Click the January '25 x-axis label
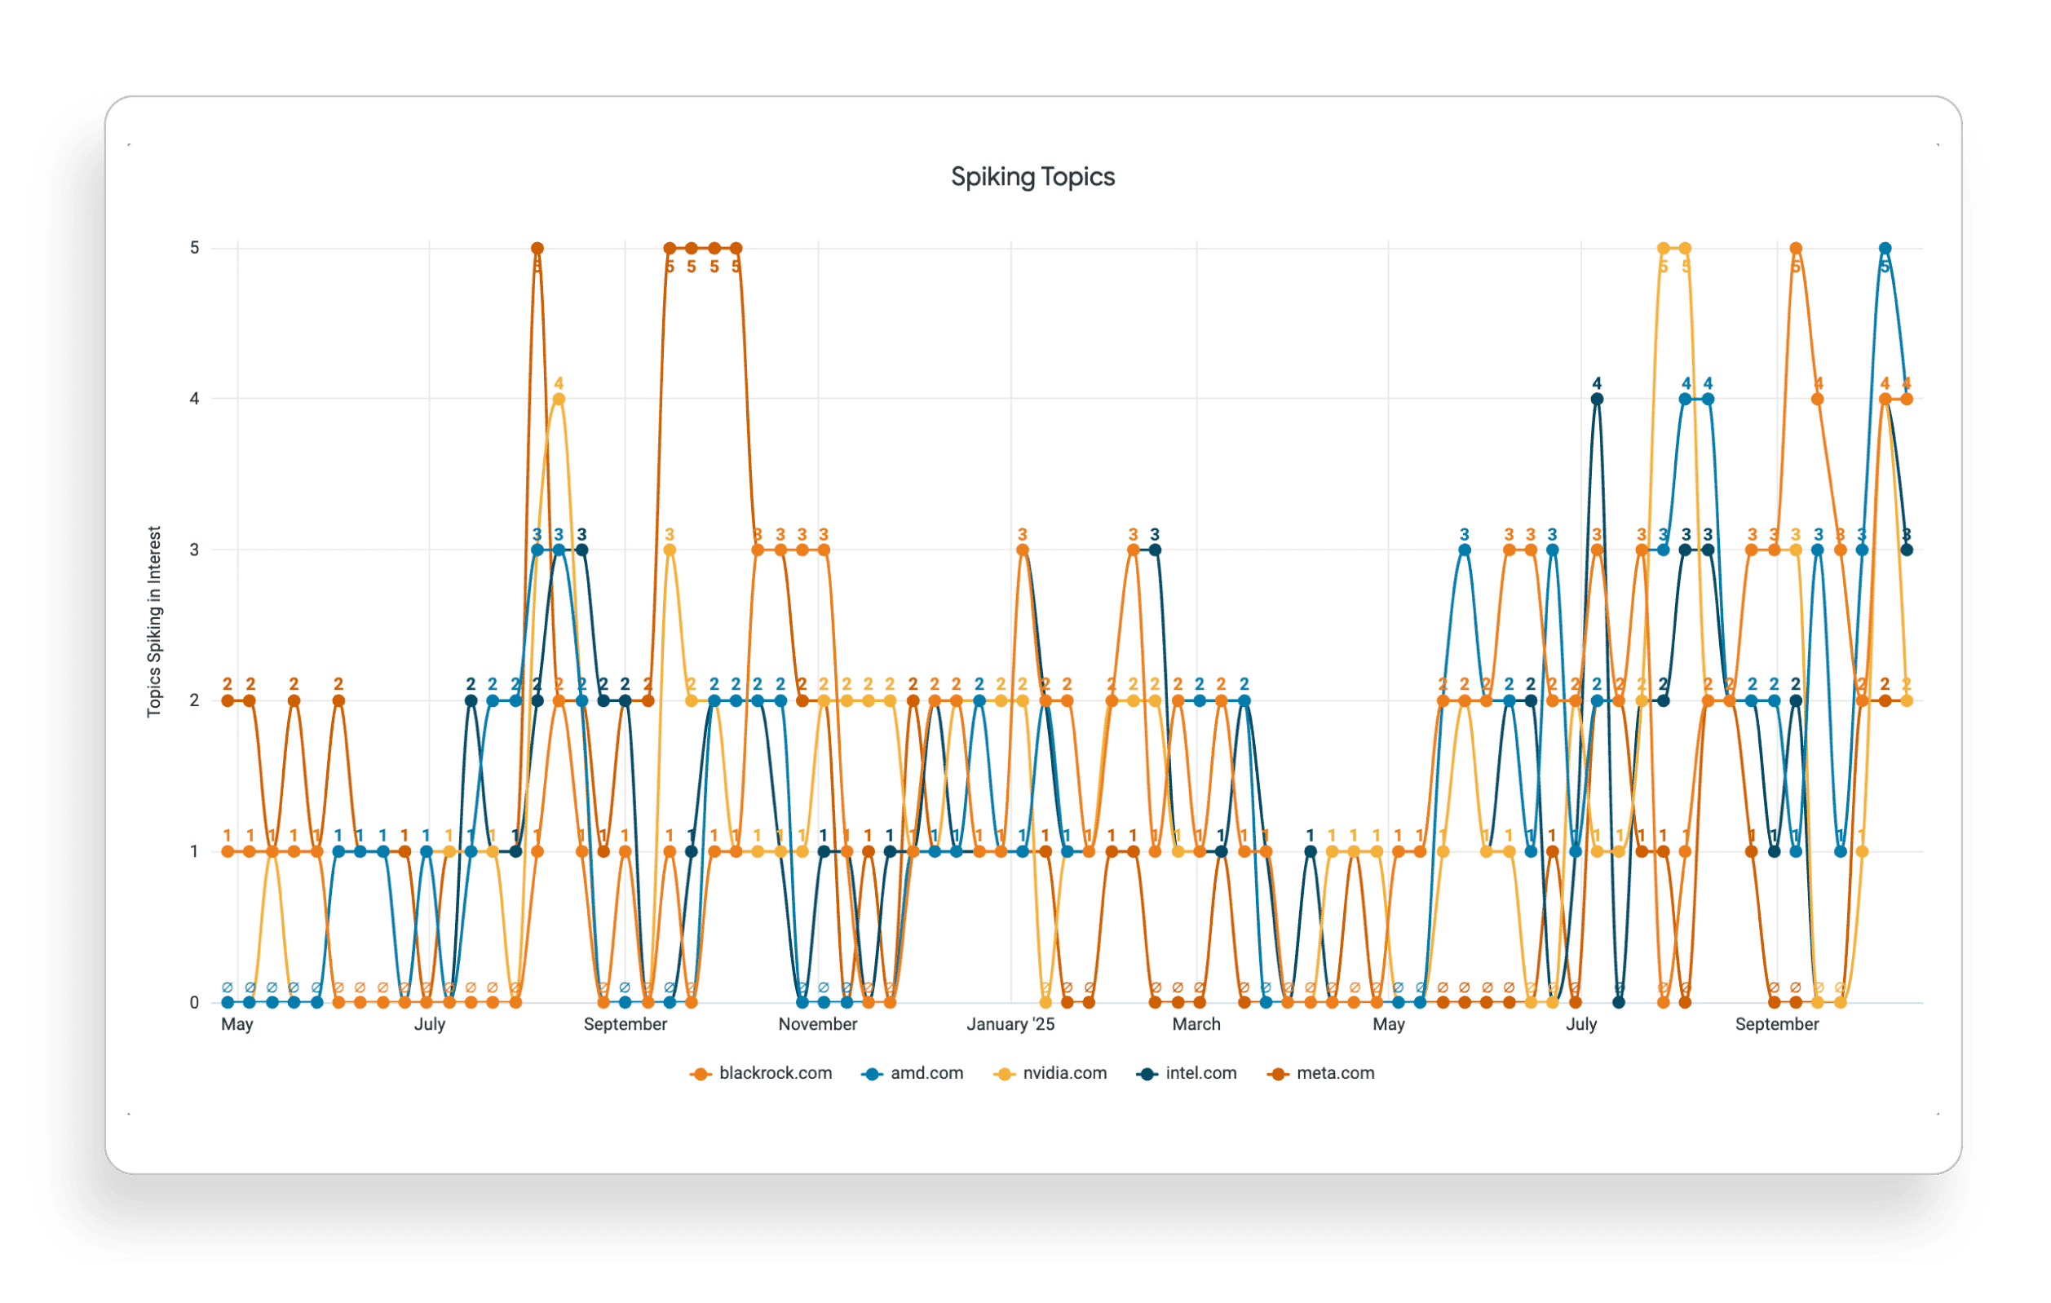This screenshot has height=1303, width=2051. (x=1010, y=1024)
